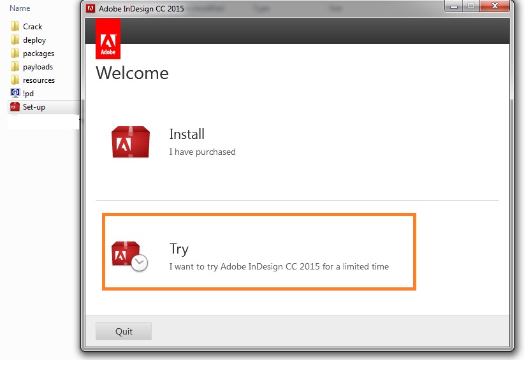Sort by the Name column header
The height and width of the screenshot is (367, 531).
tap(20, 8)
